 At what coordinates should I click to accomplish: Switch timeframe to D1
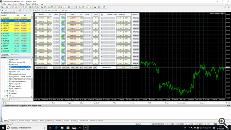click(x=59, y=10)
